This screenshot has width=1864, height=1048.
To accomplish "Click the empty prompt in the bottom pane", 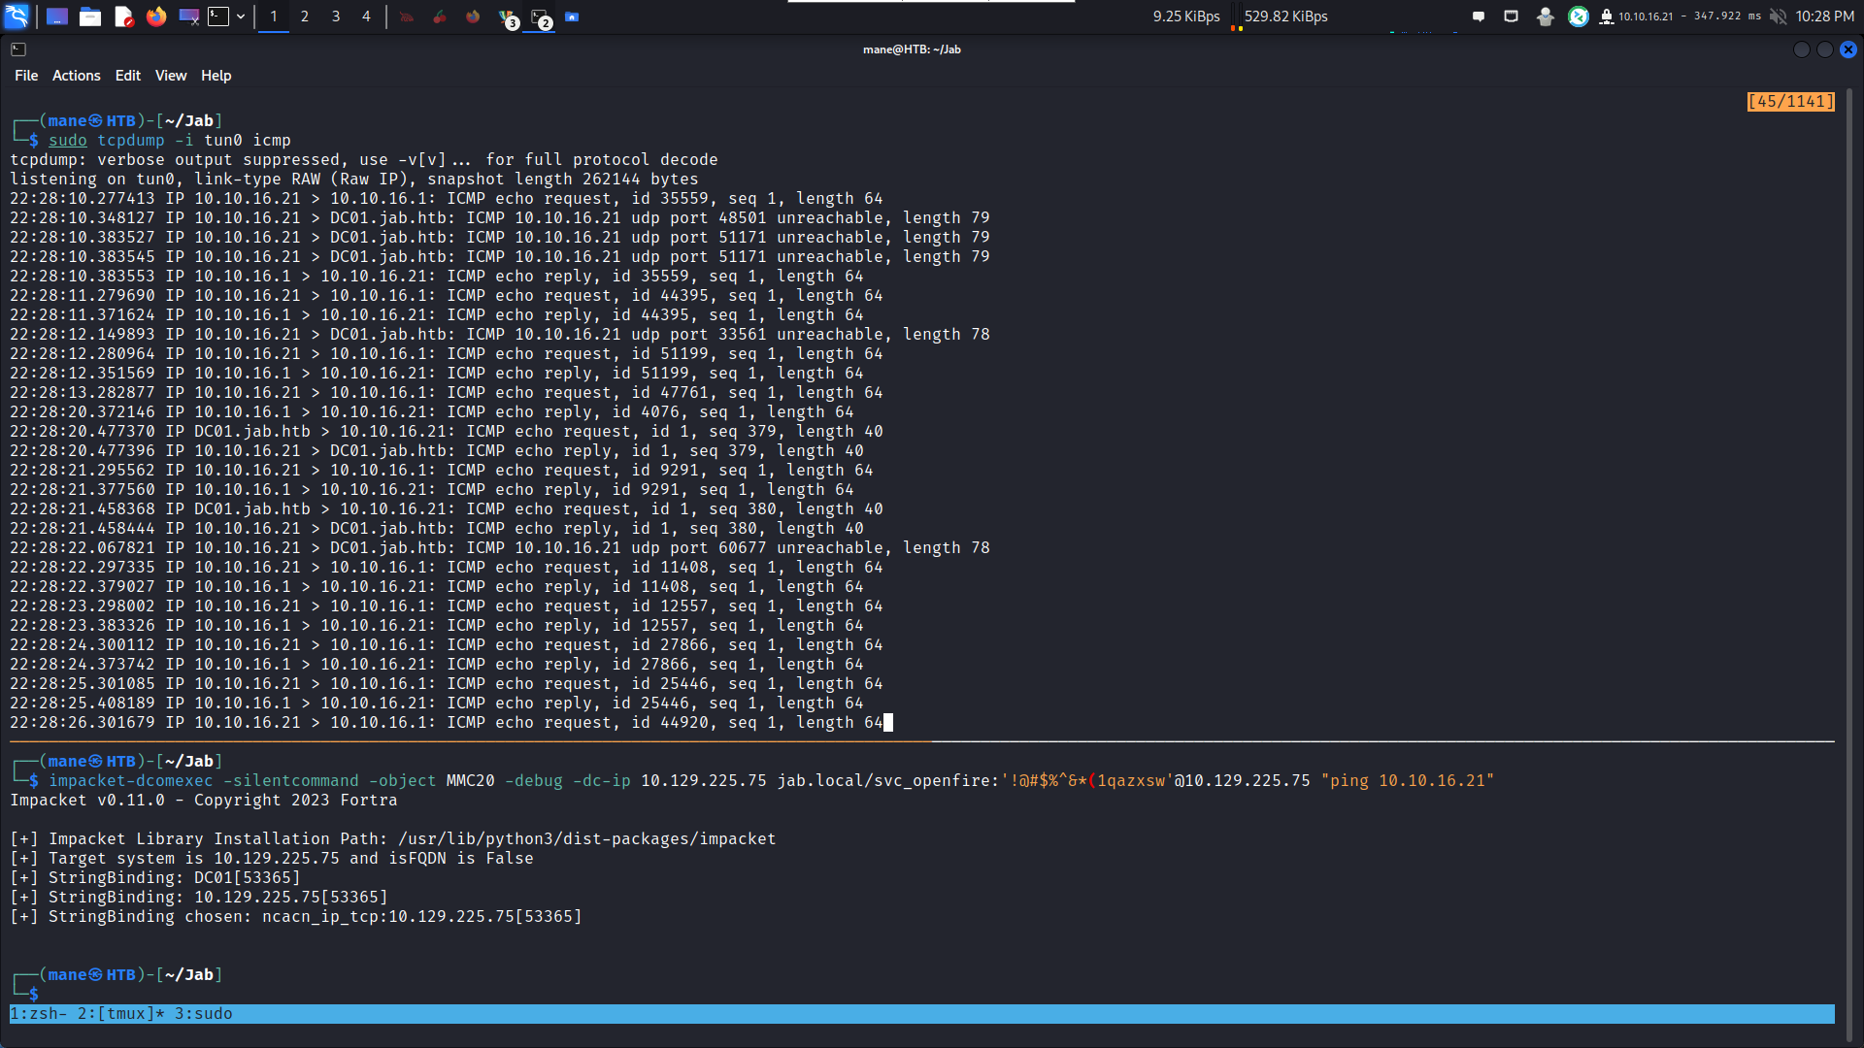I will 34,995.
